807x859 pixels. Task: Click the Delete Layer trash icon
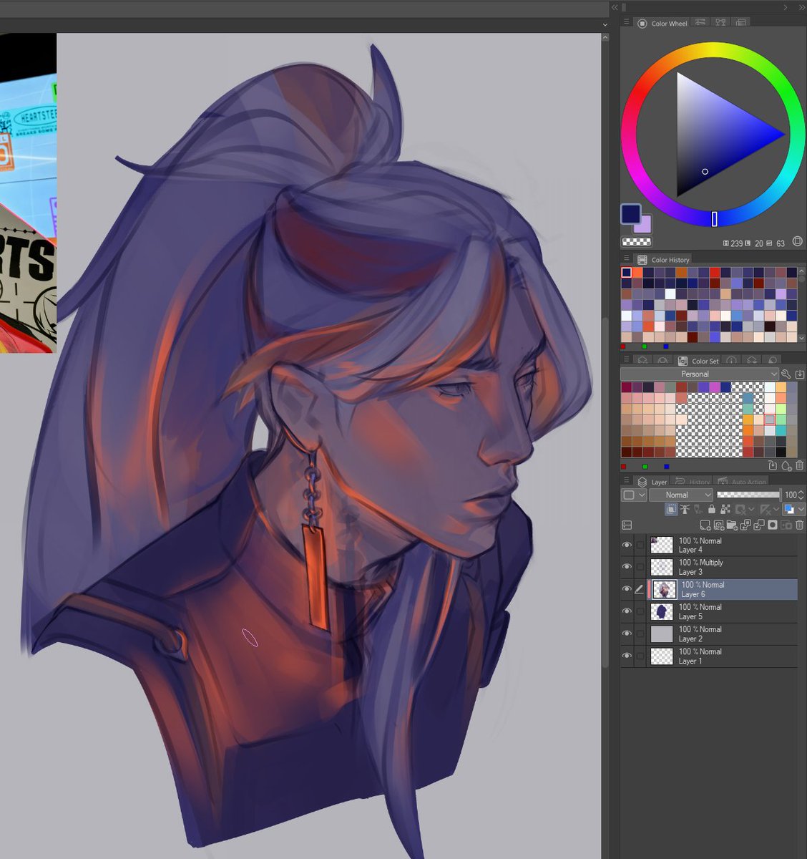click(800, 525)
